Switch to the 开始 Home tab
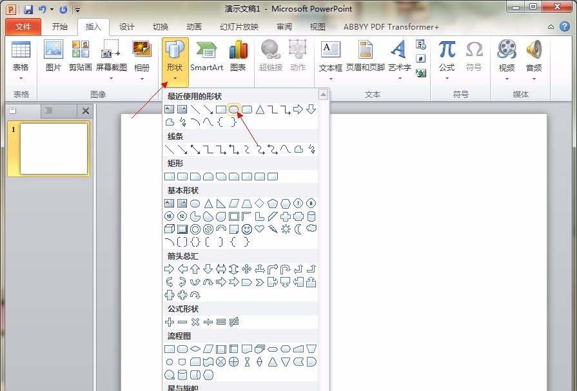The image size is (577, 391). [x=59, y=27]
